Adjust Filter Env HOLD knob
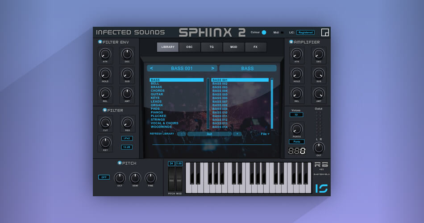 coord(105,74)
